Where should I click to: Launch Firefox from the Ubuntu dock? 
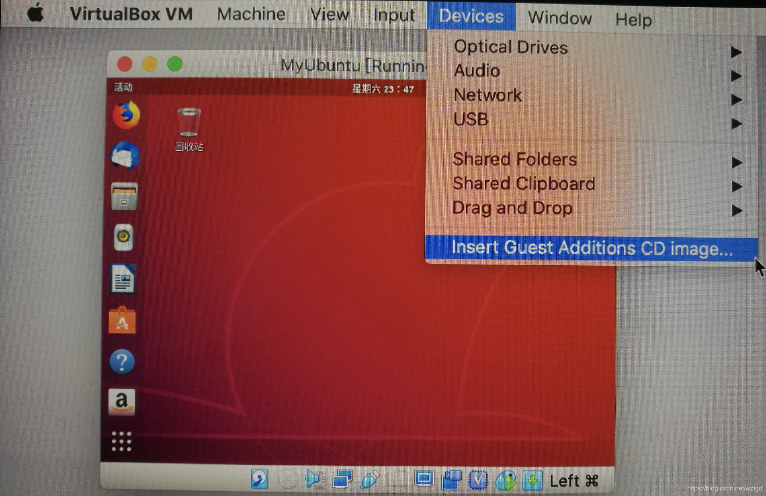[x=126, y=115]
